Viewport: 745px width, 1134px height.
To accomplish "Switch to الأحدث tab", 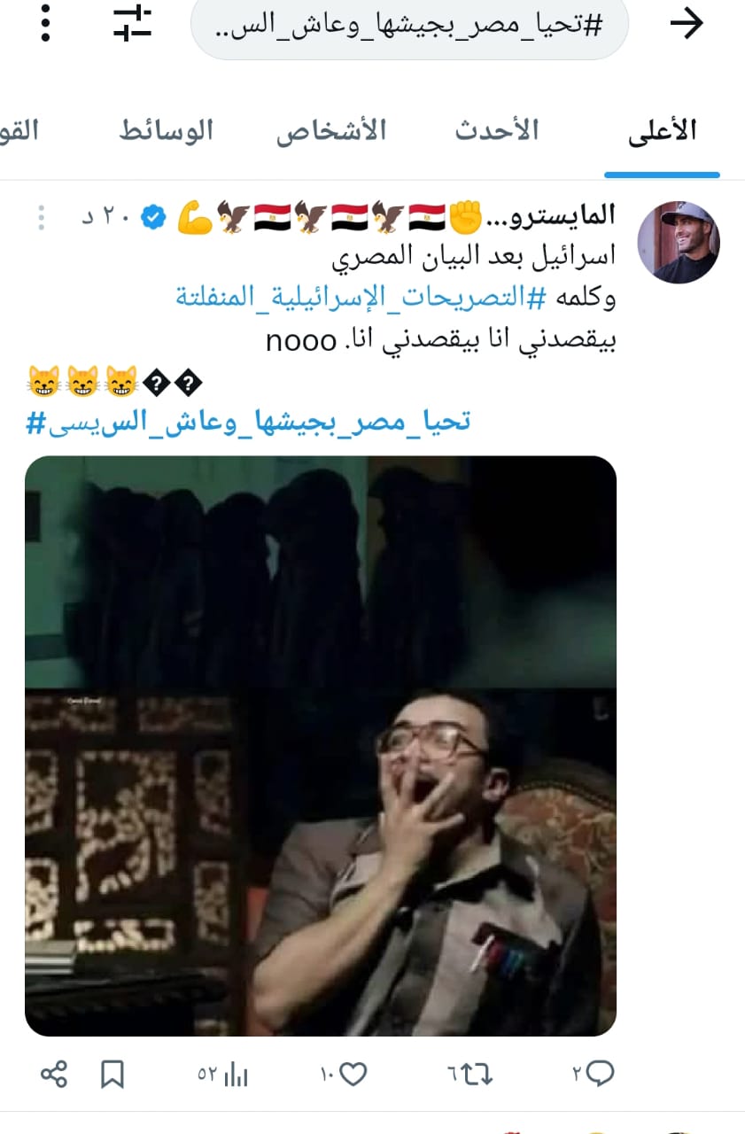I will tap(497, 131).
